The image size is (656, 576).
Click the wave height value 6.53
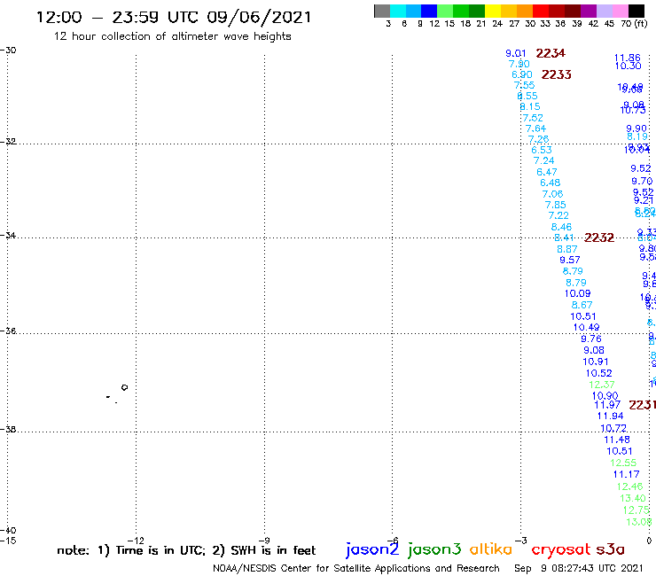tap(542, 150)
